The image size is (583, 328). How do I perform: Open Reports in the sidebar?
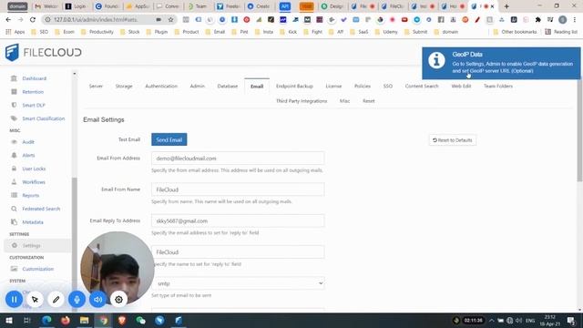30,196
